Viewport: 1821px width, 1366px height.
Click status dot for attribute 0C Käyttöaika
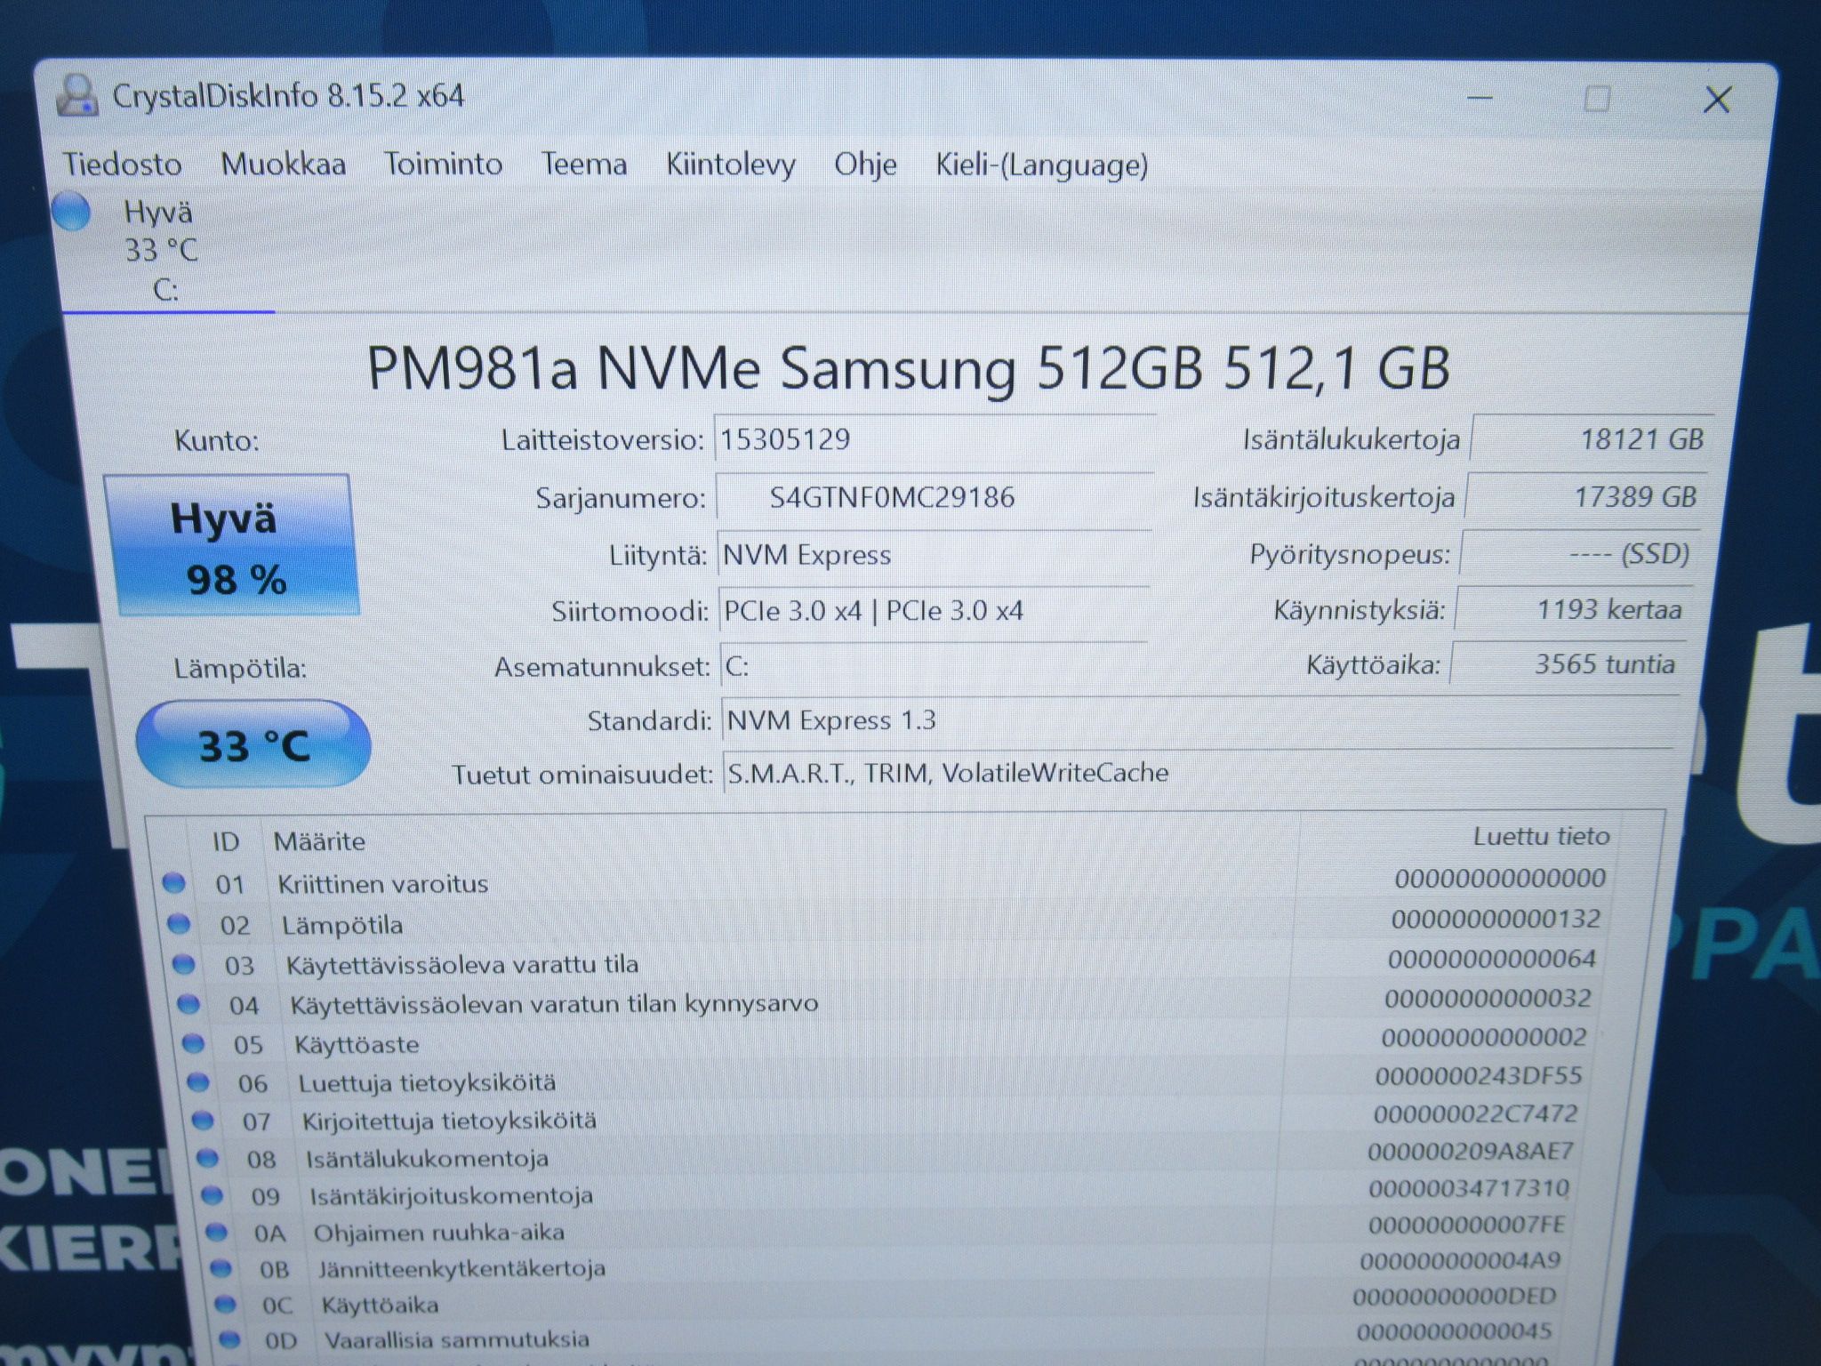pos(225,1305)
